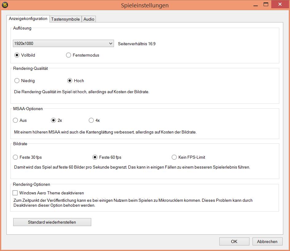Click the yellow 15 app icon in title bar

5,5
